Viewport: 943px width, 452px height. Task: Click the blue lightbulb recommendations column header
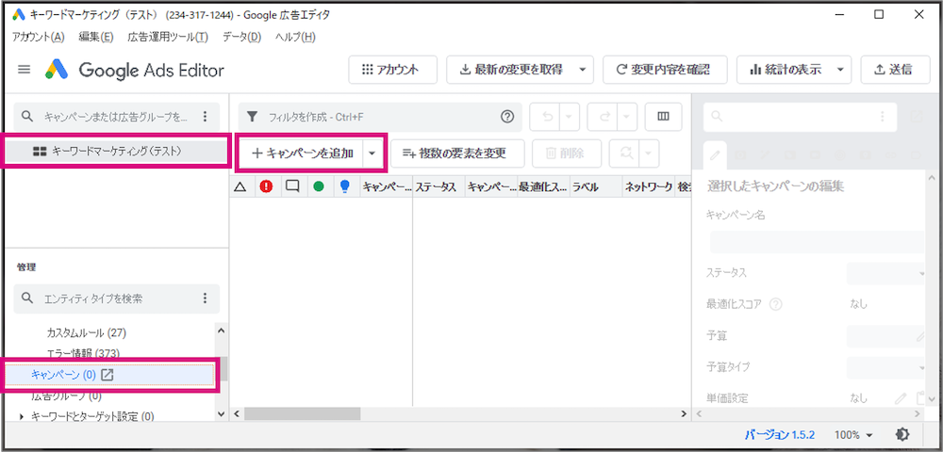pos(344,186)
